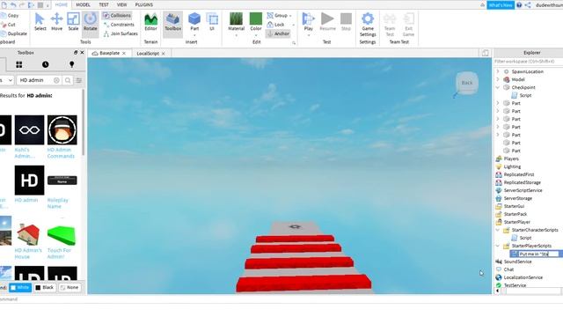
Task: Select the HD admin model thumbnail
Action: 29,181
